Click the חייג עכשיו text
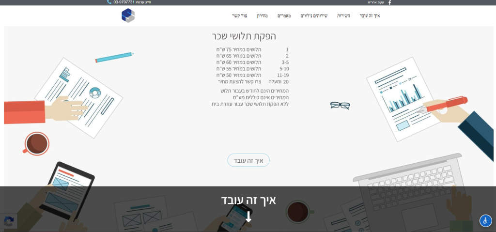496x232 pixels. (143, 2)
